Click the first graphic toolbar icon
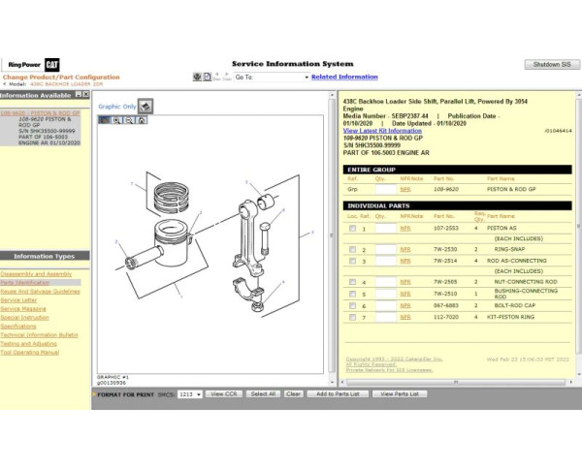This screenshot has height=469, width=582. [x=105, y=120]
